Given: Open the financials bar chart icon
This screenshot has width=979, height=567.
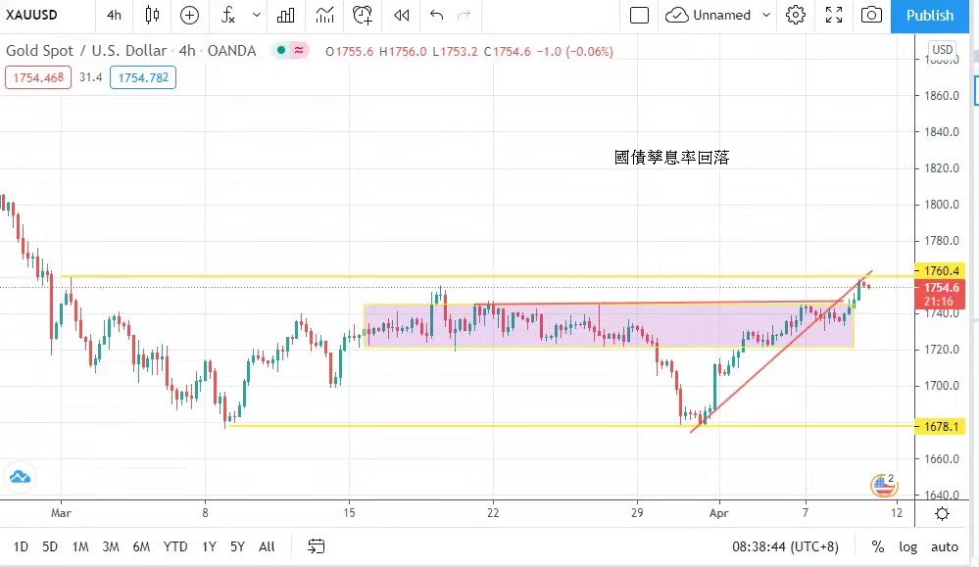Looking at the screenshot, I should pyautogui.click(x=285, y=15).
